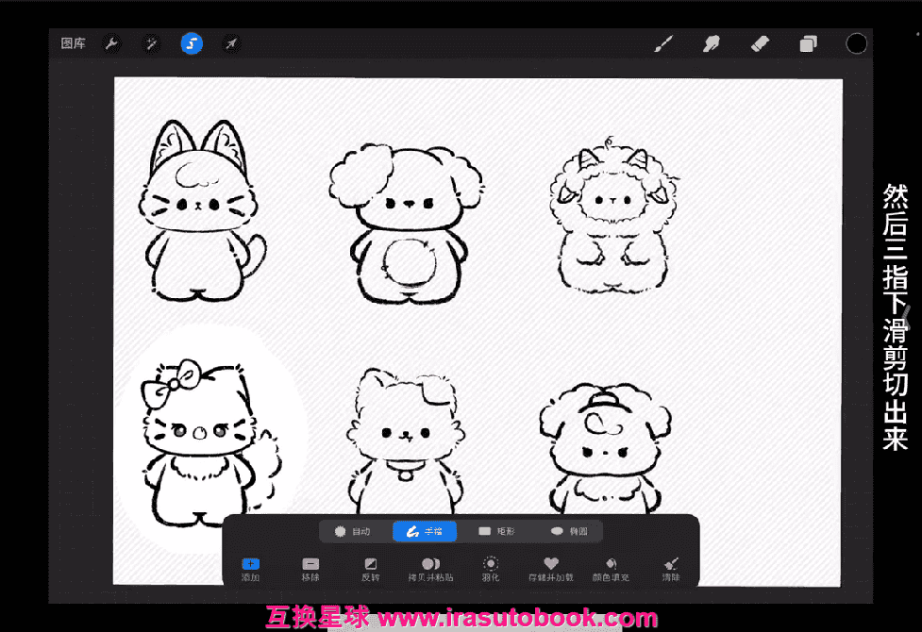The image size is (922, 632).
Task: Tap the dog drawing wearing a cap
Action: 605,448
